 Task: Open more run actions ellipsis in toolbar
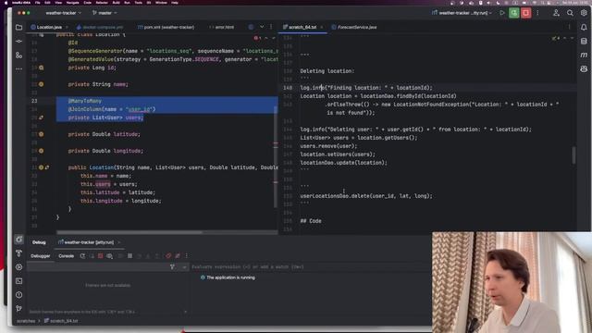[x=537, y=13]
